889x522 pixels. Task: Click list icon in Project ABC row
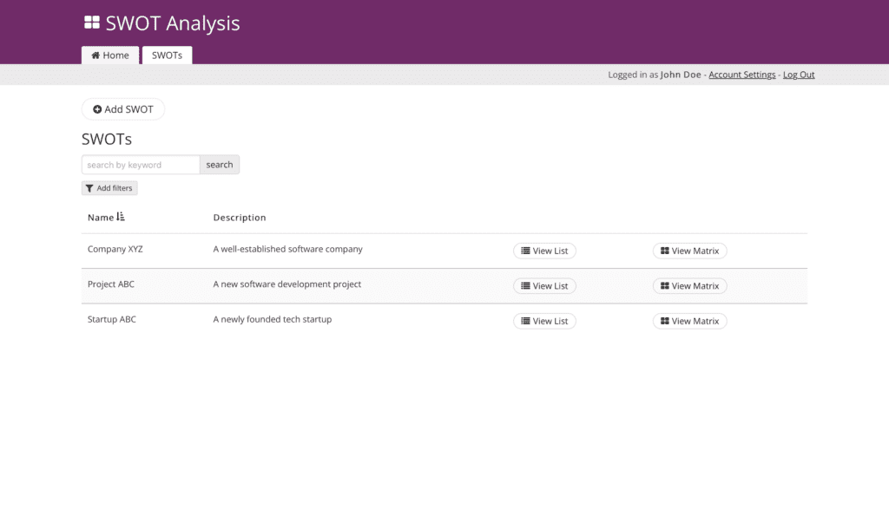click(x=525, y=286)
